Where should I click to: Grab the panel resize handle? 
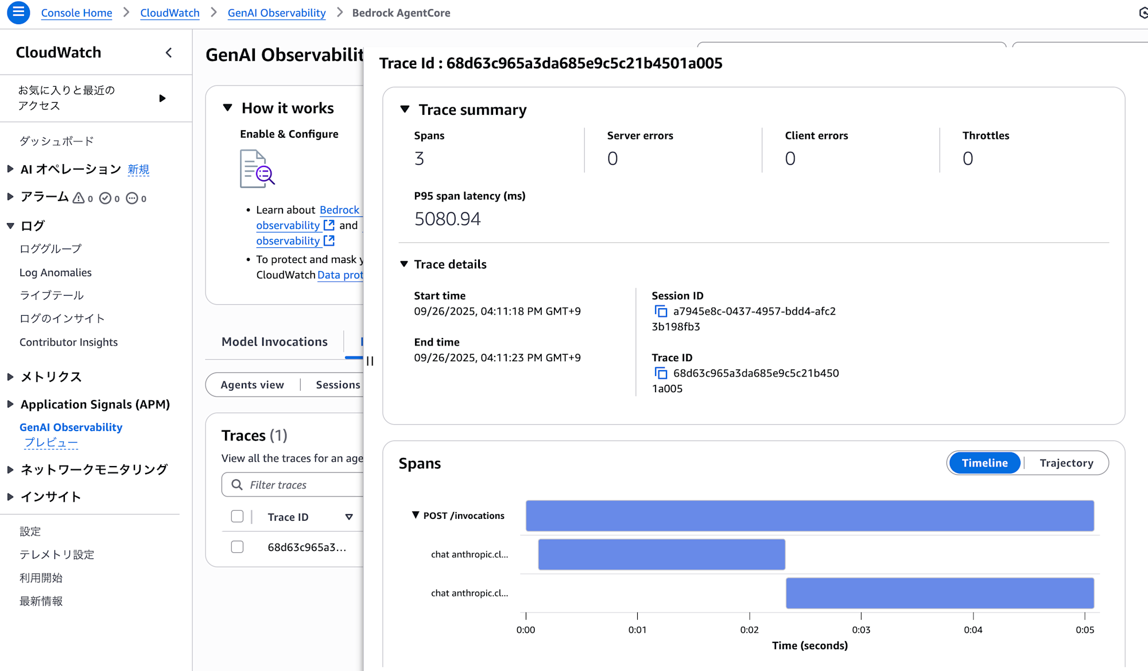(370, 361)
